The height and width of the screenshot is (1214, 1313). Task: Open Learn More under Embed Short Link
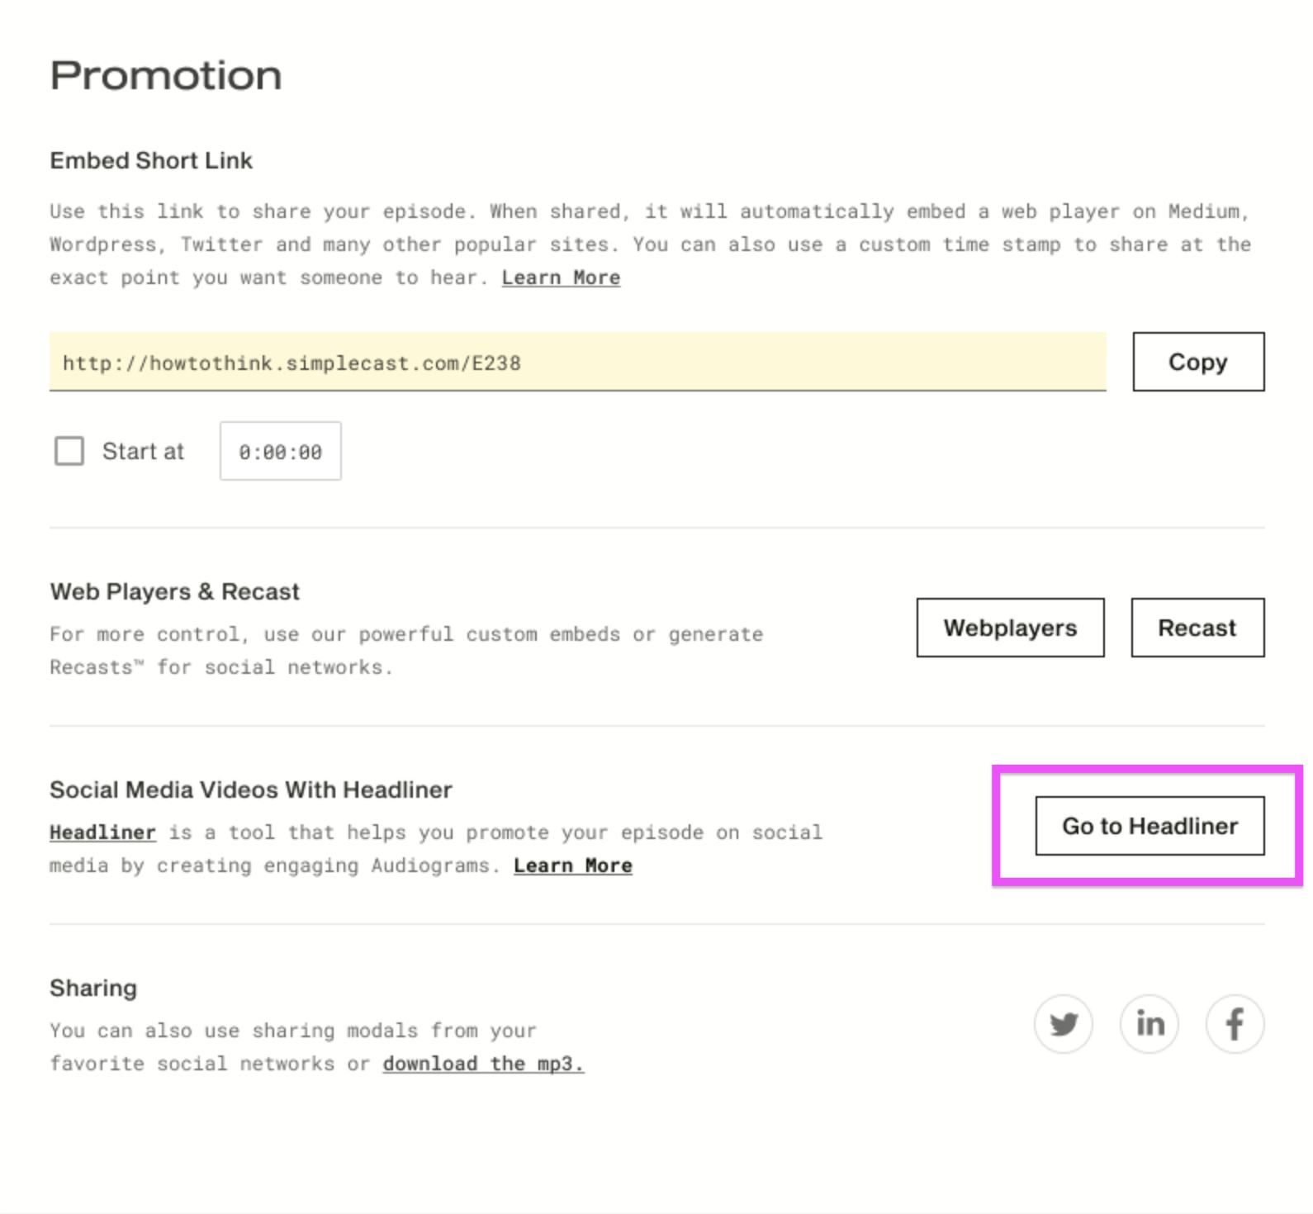(x=562, y=278)
